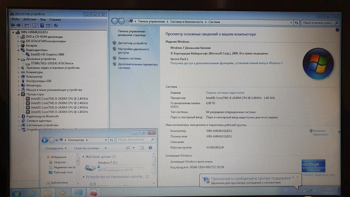350x197 pixels.
Task: Open Дополнительные параметры системы link
Action: (138, 66)
